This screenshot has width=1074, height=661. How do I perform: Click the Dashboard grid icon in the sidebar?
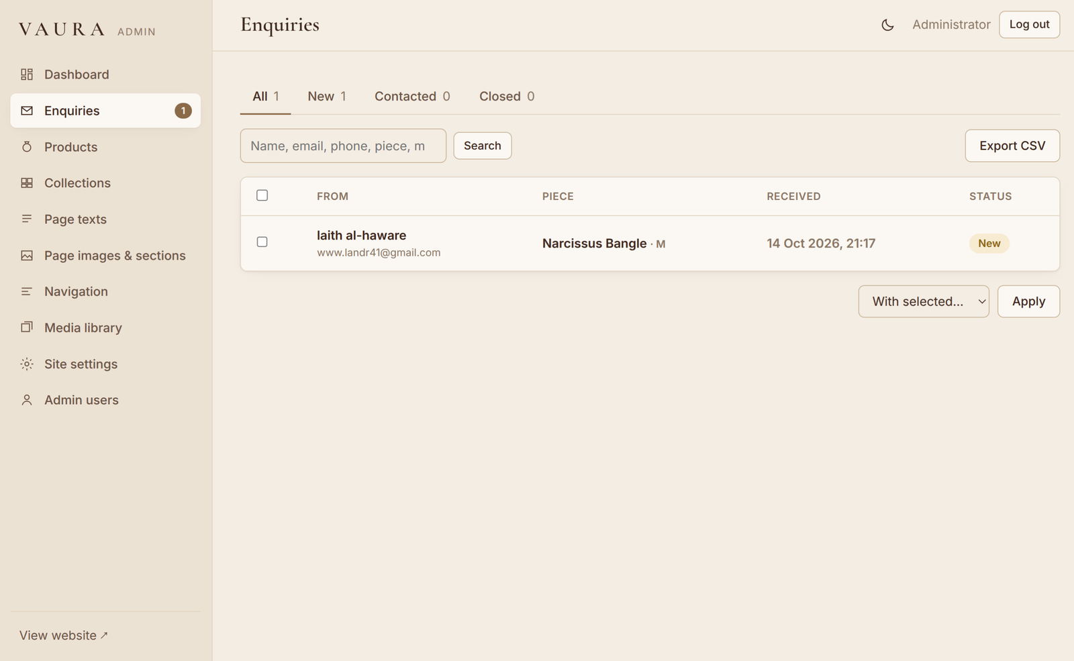(x=27, y=74)
